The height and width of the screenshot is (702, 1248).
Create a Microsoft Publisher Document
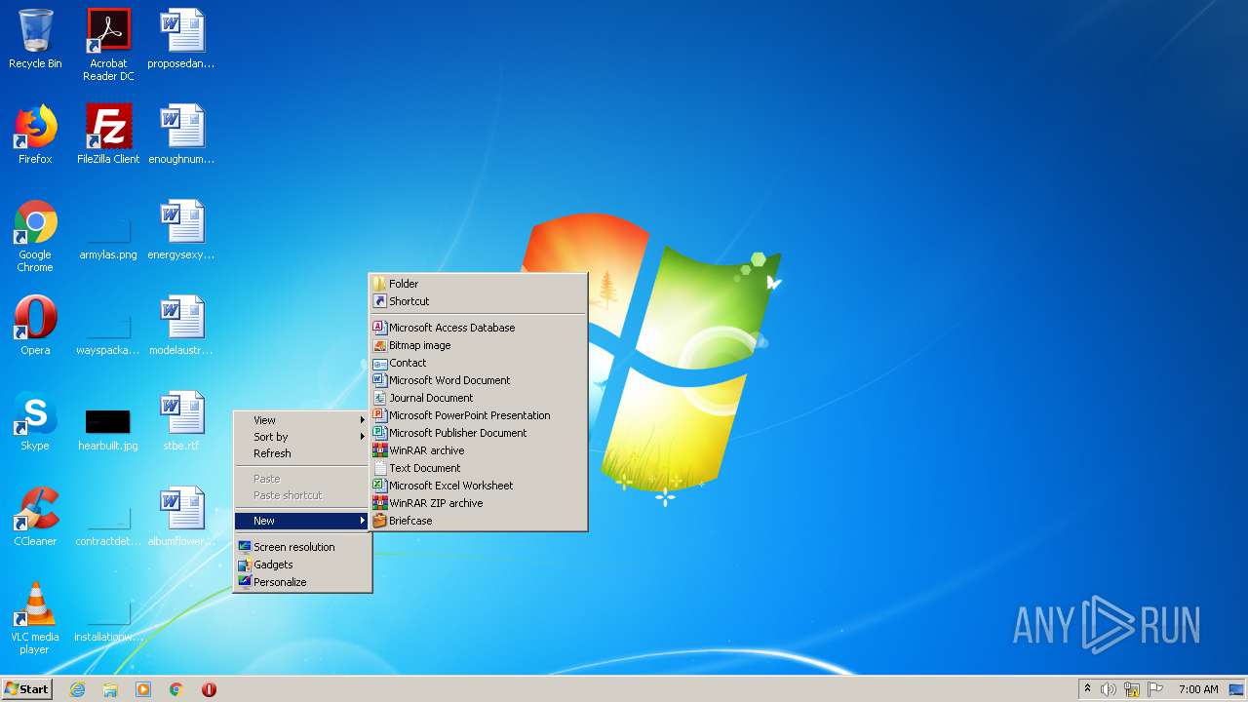[478, 433]
